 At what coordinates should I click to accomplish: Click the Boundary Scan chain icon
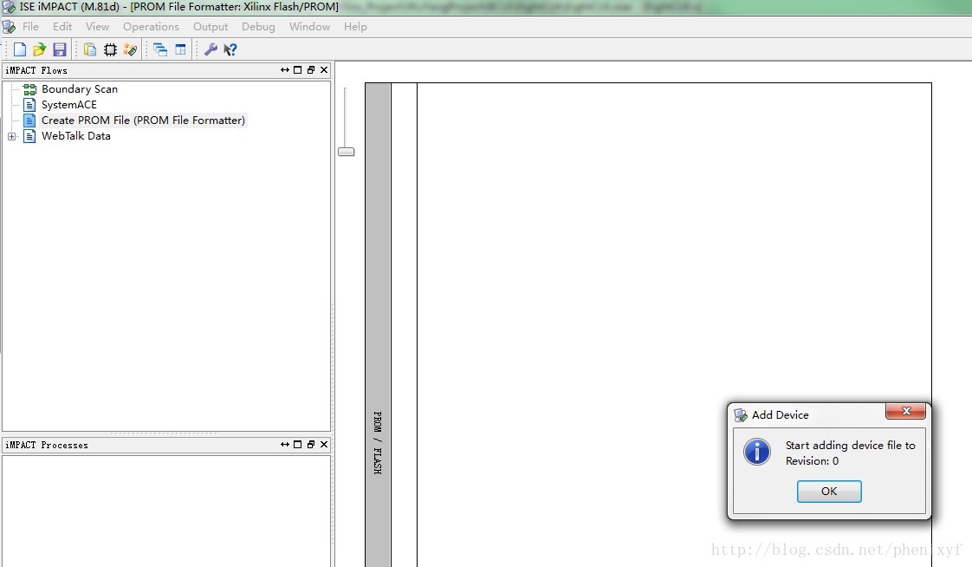point(29,89)
